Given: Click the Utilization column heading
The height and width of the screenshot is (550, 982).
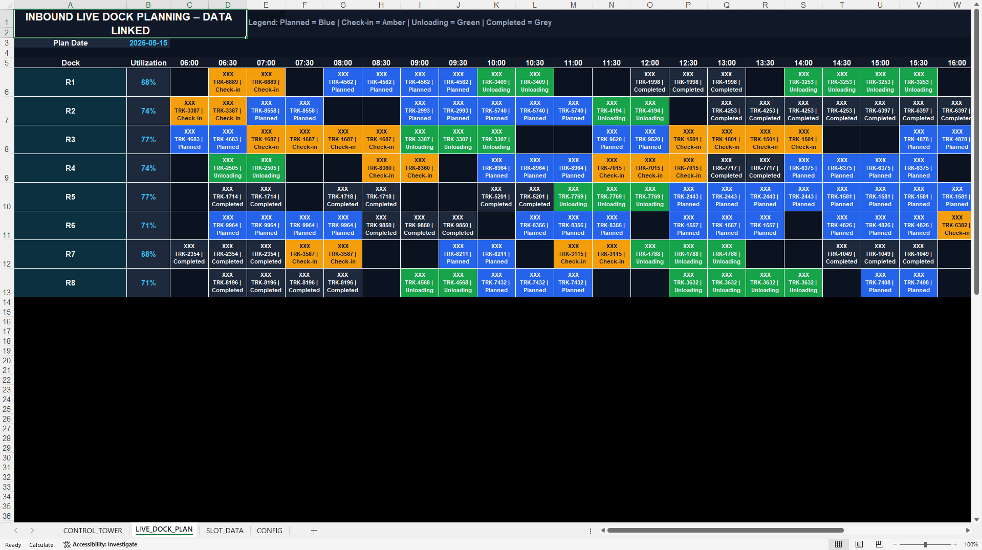Looking at the screenshot, I should coord(148,63).
